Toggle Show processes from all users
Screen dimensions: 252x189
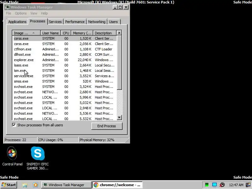click(x=14, y=125)
